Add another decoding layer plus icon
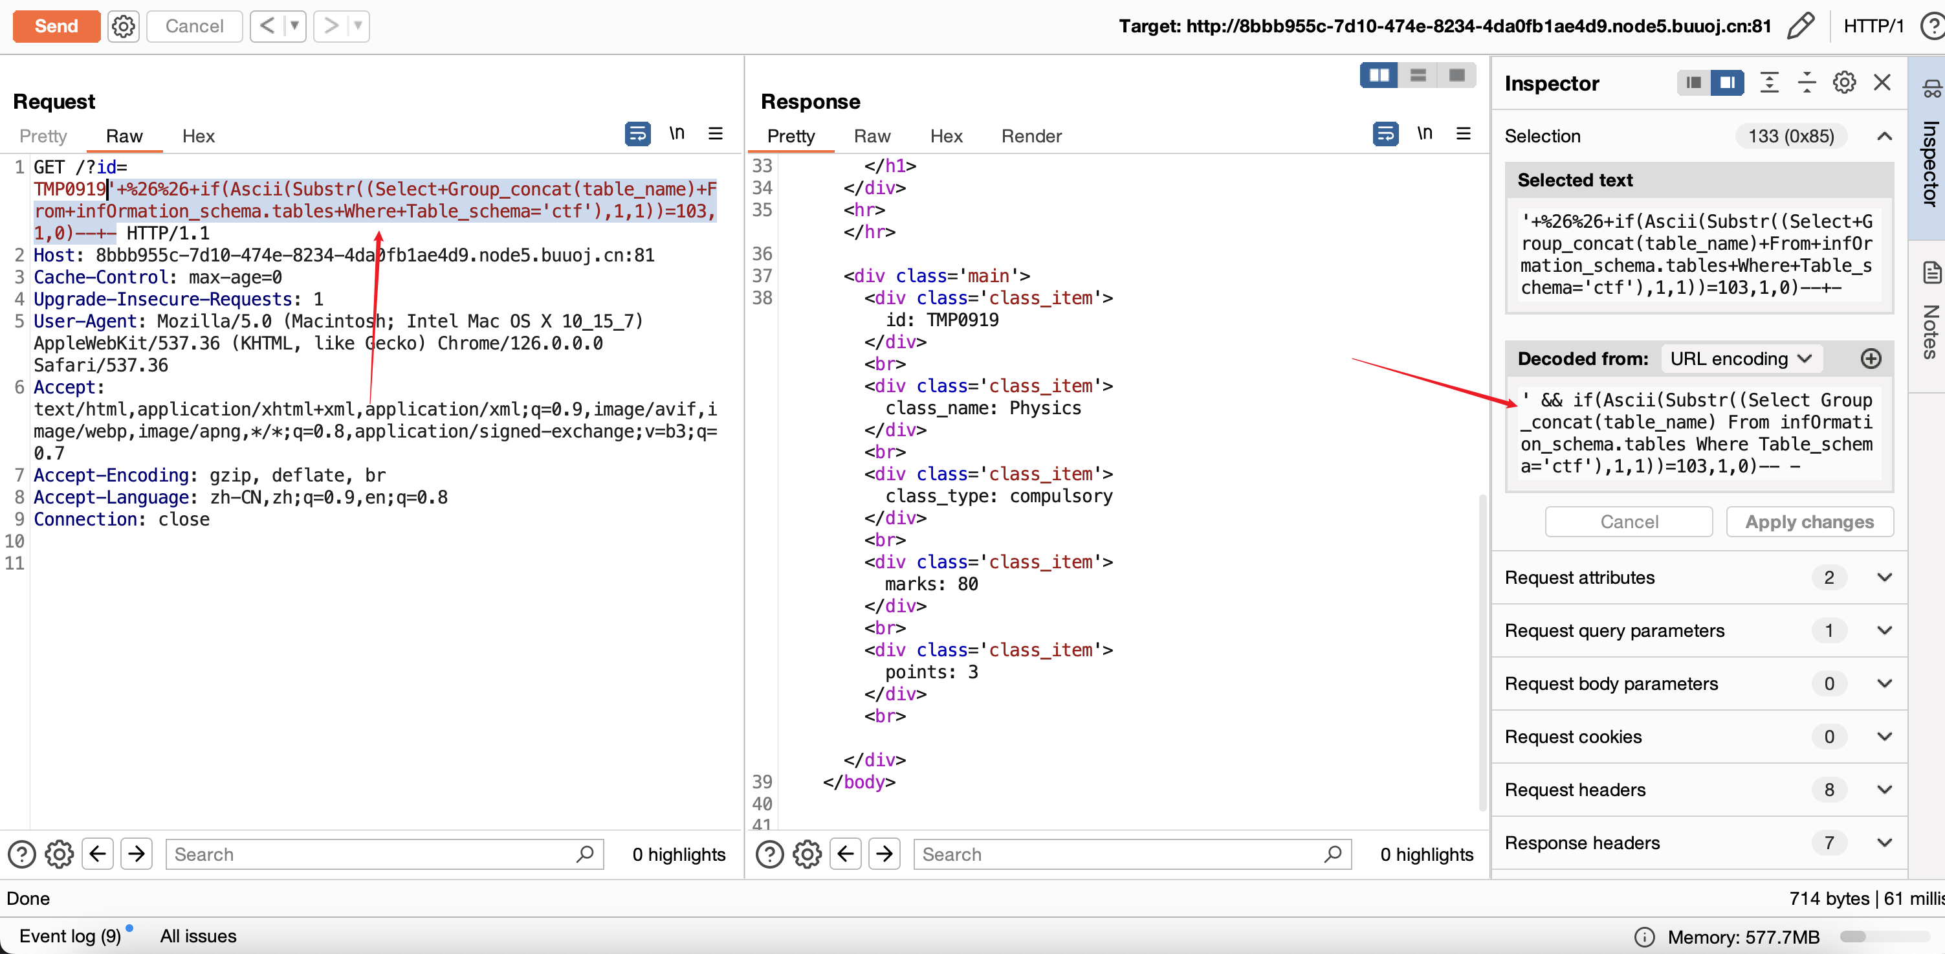1945x954 pixels. 1871,359
